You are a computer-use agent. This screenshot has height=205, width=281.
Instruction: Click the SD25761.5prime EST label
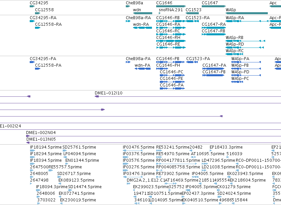click(79, 147)
